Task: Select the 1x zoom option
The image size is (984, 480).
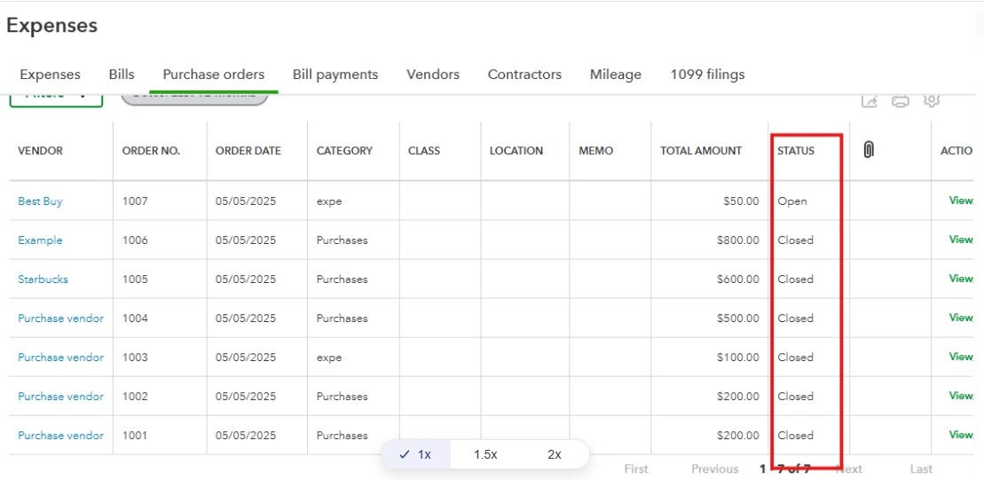Action: [415, 454]
